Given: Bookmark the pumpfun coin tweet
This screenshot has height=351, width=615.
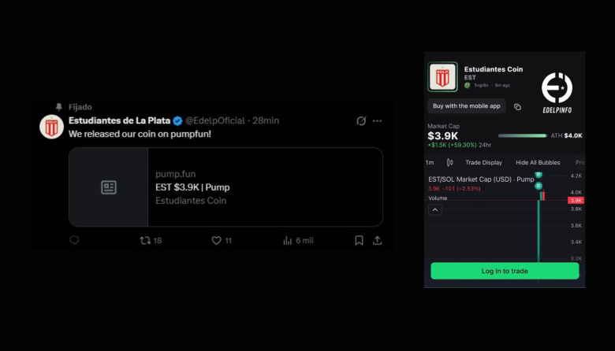Looking at the screenshot, I should coord(359,240).
